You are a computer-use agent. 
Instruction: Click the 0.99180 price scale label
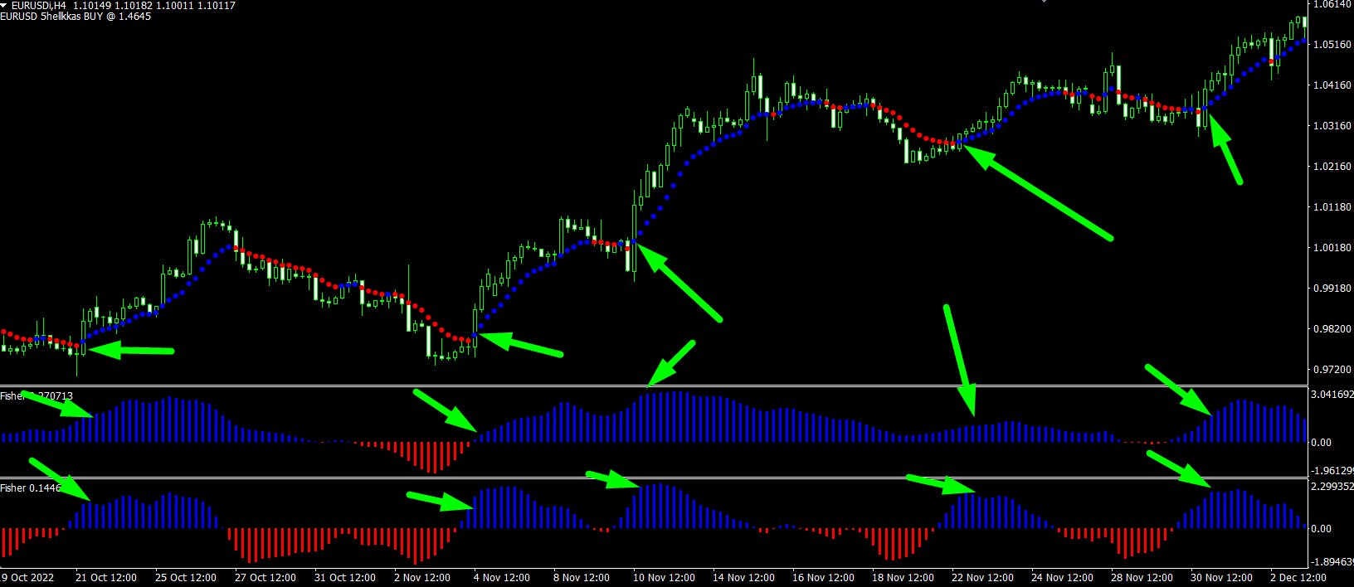click(1332, 289)
